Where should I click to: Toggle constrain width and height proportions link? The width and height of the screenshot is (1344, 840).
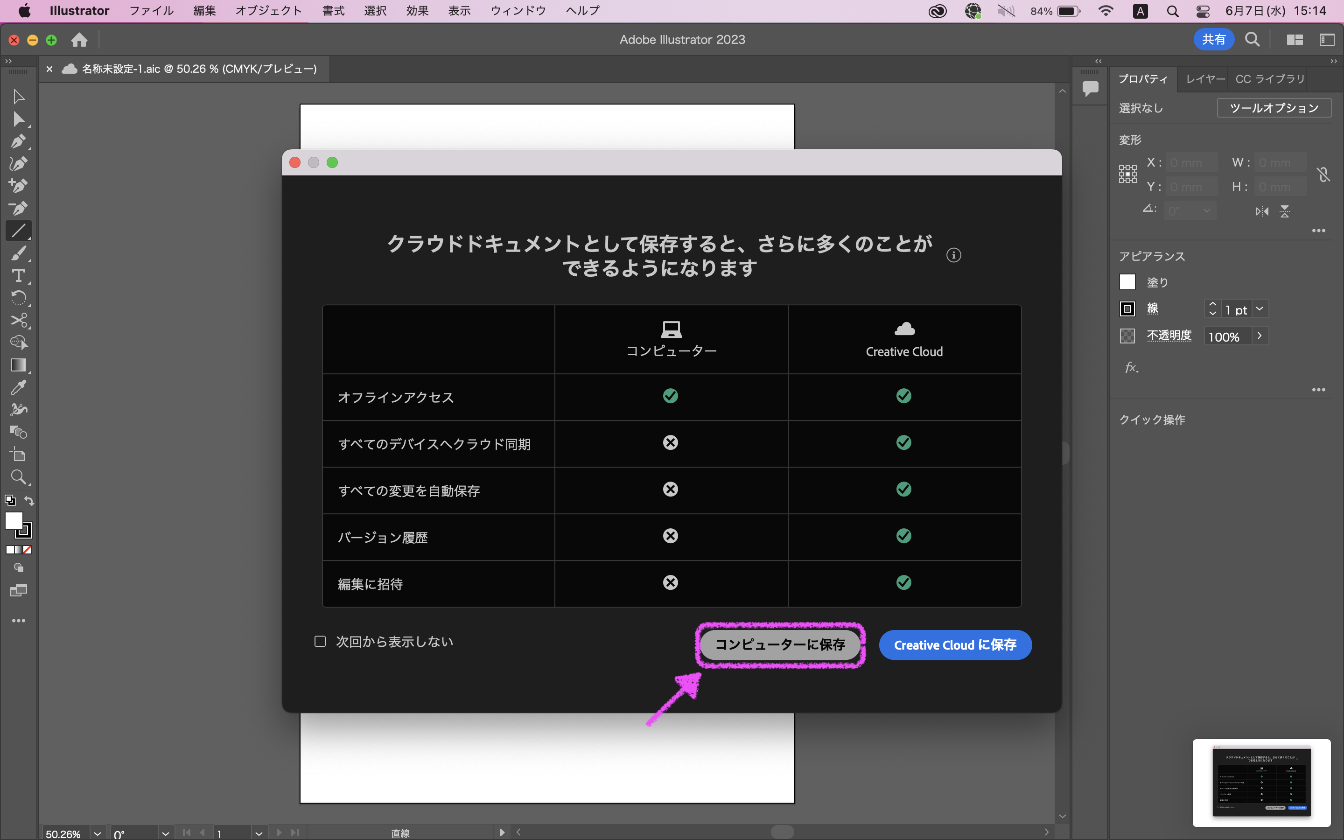[1323, 175]
